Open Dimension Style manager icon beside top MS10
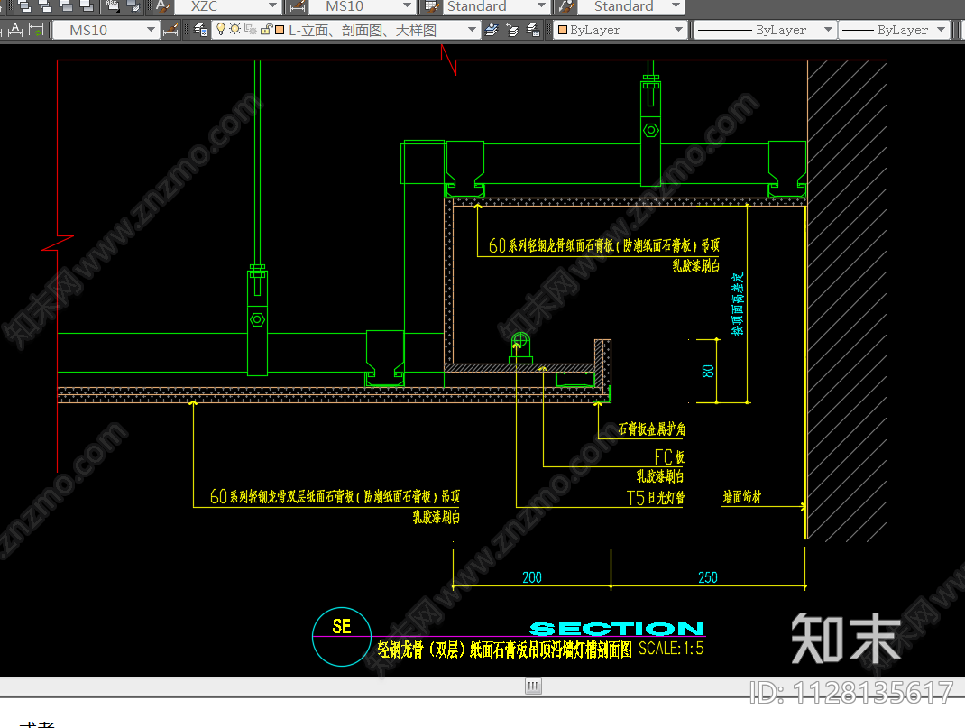This screenshot has height=728, width=965. tap(298, 6)
